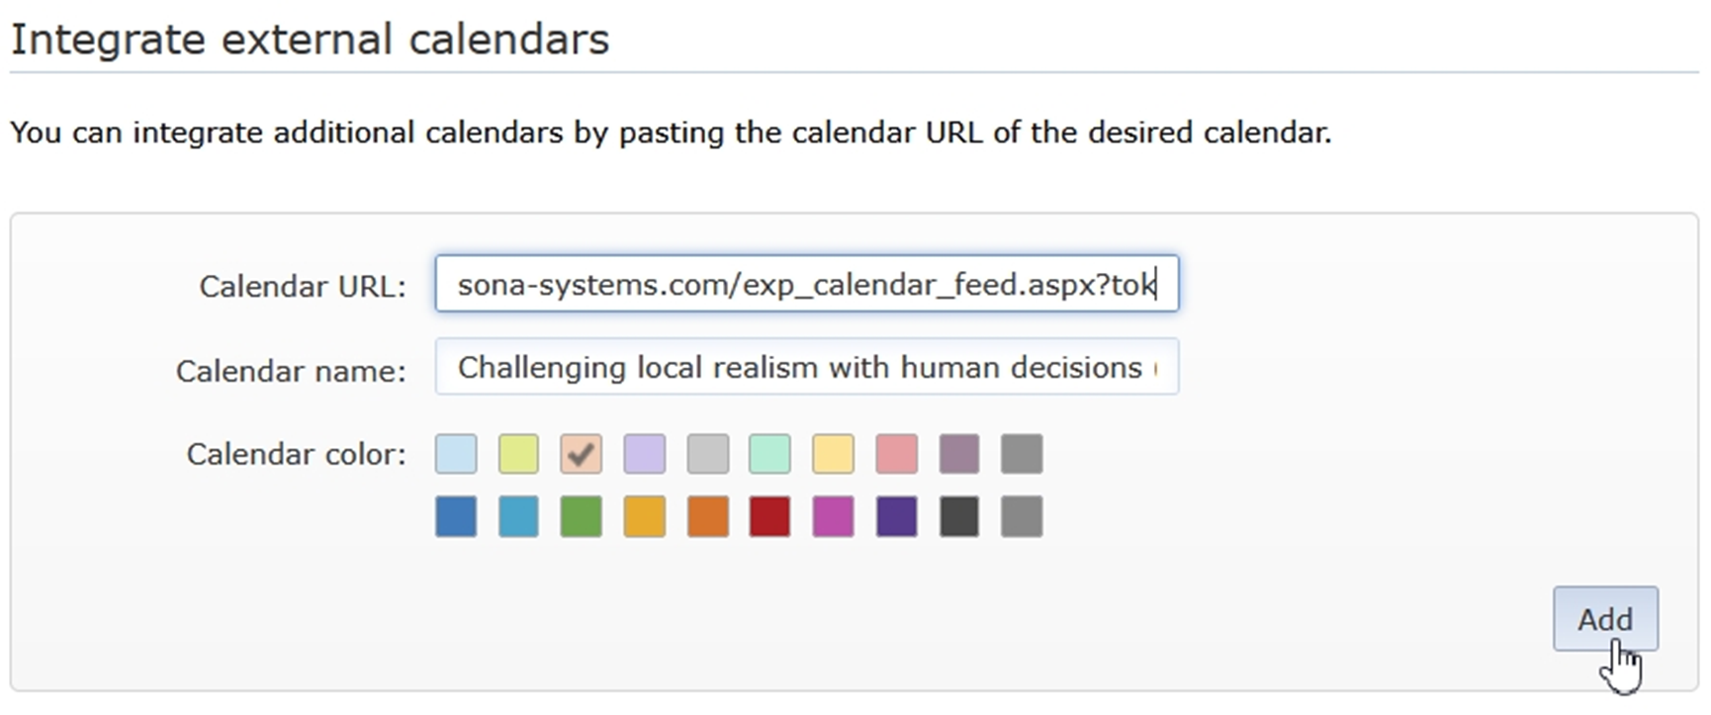Image resolution: width=1711 pixels, height=715 pixels.
Task: Pick the mint green color swatch
Action: coord(769,454)
